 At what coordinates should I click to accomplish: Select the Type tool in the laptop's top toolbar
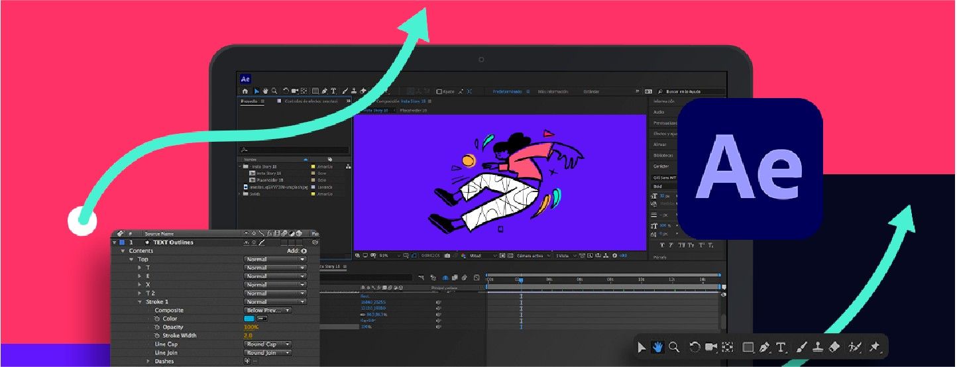tap(333, 91)
